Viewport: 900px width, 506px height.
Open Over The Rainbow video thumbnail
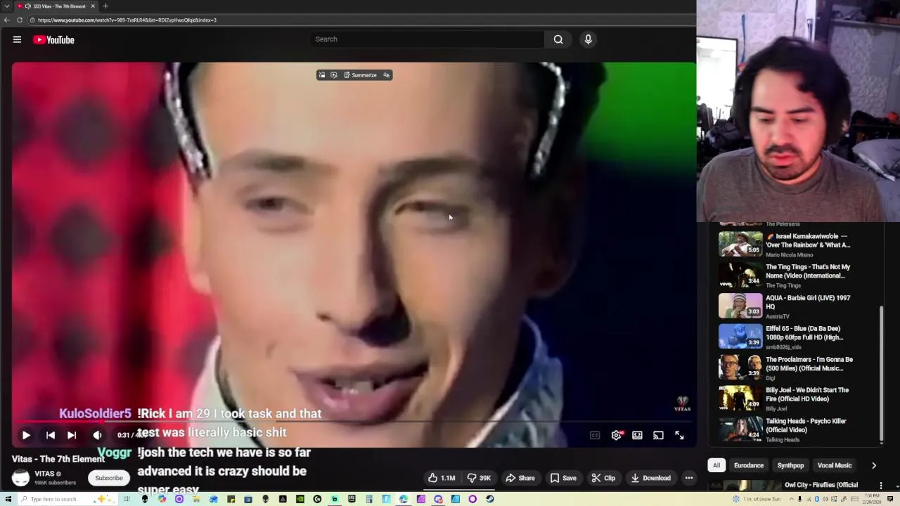coord(740,244)
